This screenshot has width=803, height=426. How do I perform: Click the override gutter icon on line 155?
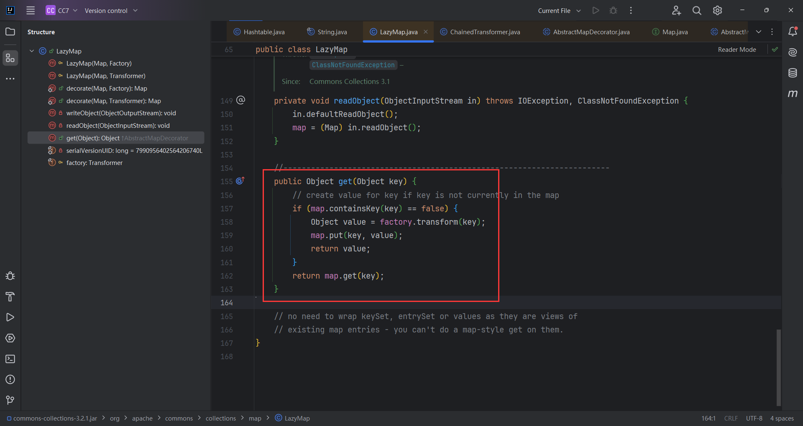pyautogui.click(x=240, y=181)
